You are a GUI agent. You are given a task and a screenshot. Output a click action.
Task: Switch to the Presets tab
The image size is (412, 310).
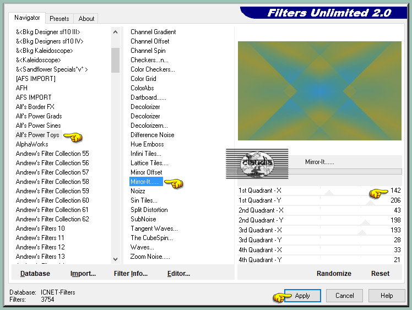point(59,19)
